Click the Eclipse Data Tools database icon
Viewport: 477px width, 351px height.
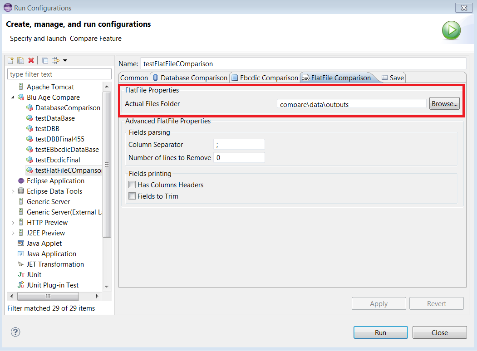point(21,191)
